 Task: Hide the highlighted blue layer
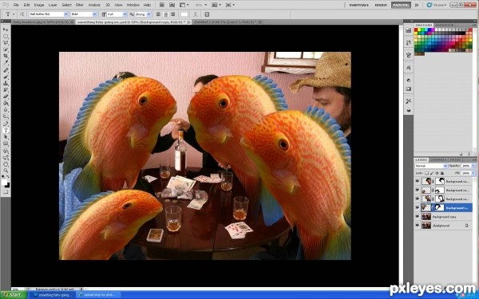pyautogui.click(x=418, y=208)
